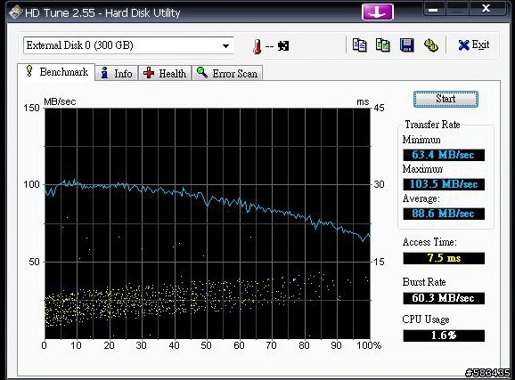Click the copy screenshot to clipboard icon
This screenshot has height=380, width=515.
pos(383,45)
